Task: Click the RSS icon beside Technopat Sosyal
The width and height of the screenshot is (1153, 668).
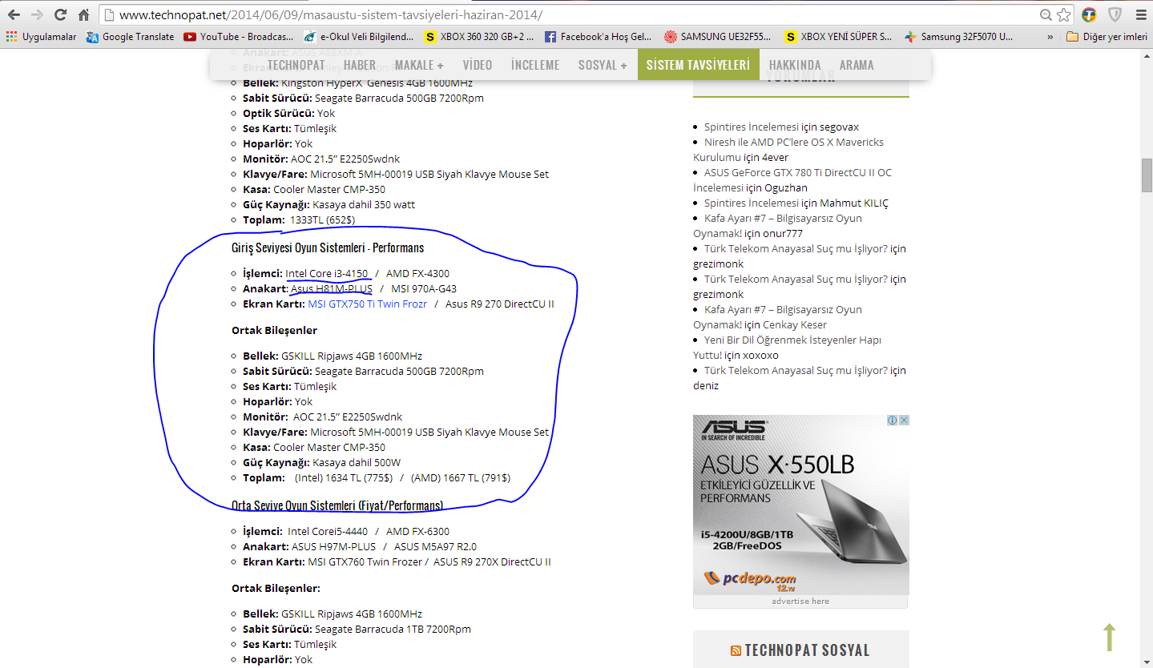Action: [x=736, y=651]
